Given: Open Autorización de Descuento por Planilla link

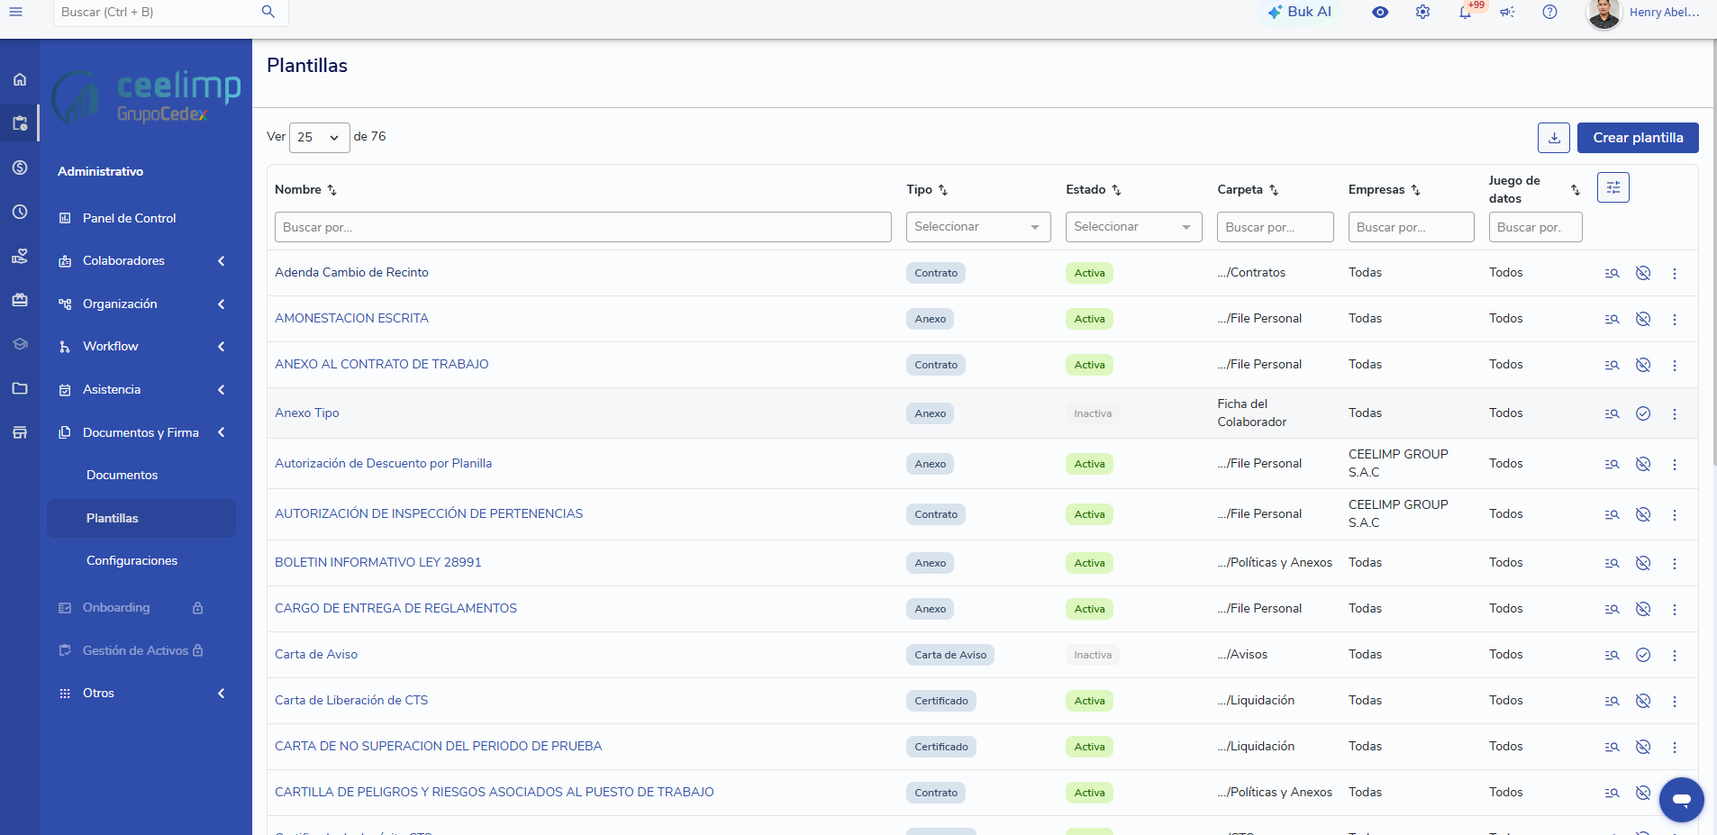Looking at the screenshot, I should pos(383,463).
